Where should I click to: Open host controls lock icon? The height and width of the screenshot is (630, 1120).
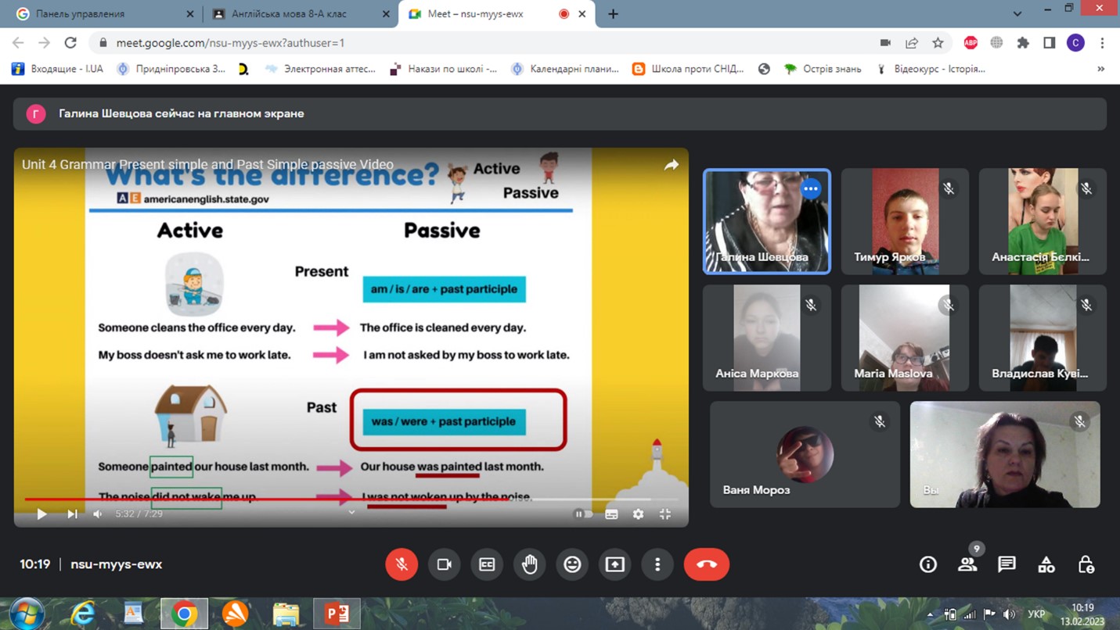click(1086, 564)
